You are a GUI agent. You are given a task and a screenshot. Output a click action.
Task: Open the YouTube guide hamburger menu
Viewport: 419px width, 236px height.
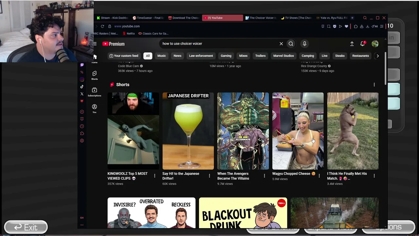[x=95, y=44]
